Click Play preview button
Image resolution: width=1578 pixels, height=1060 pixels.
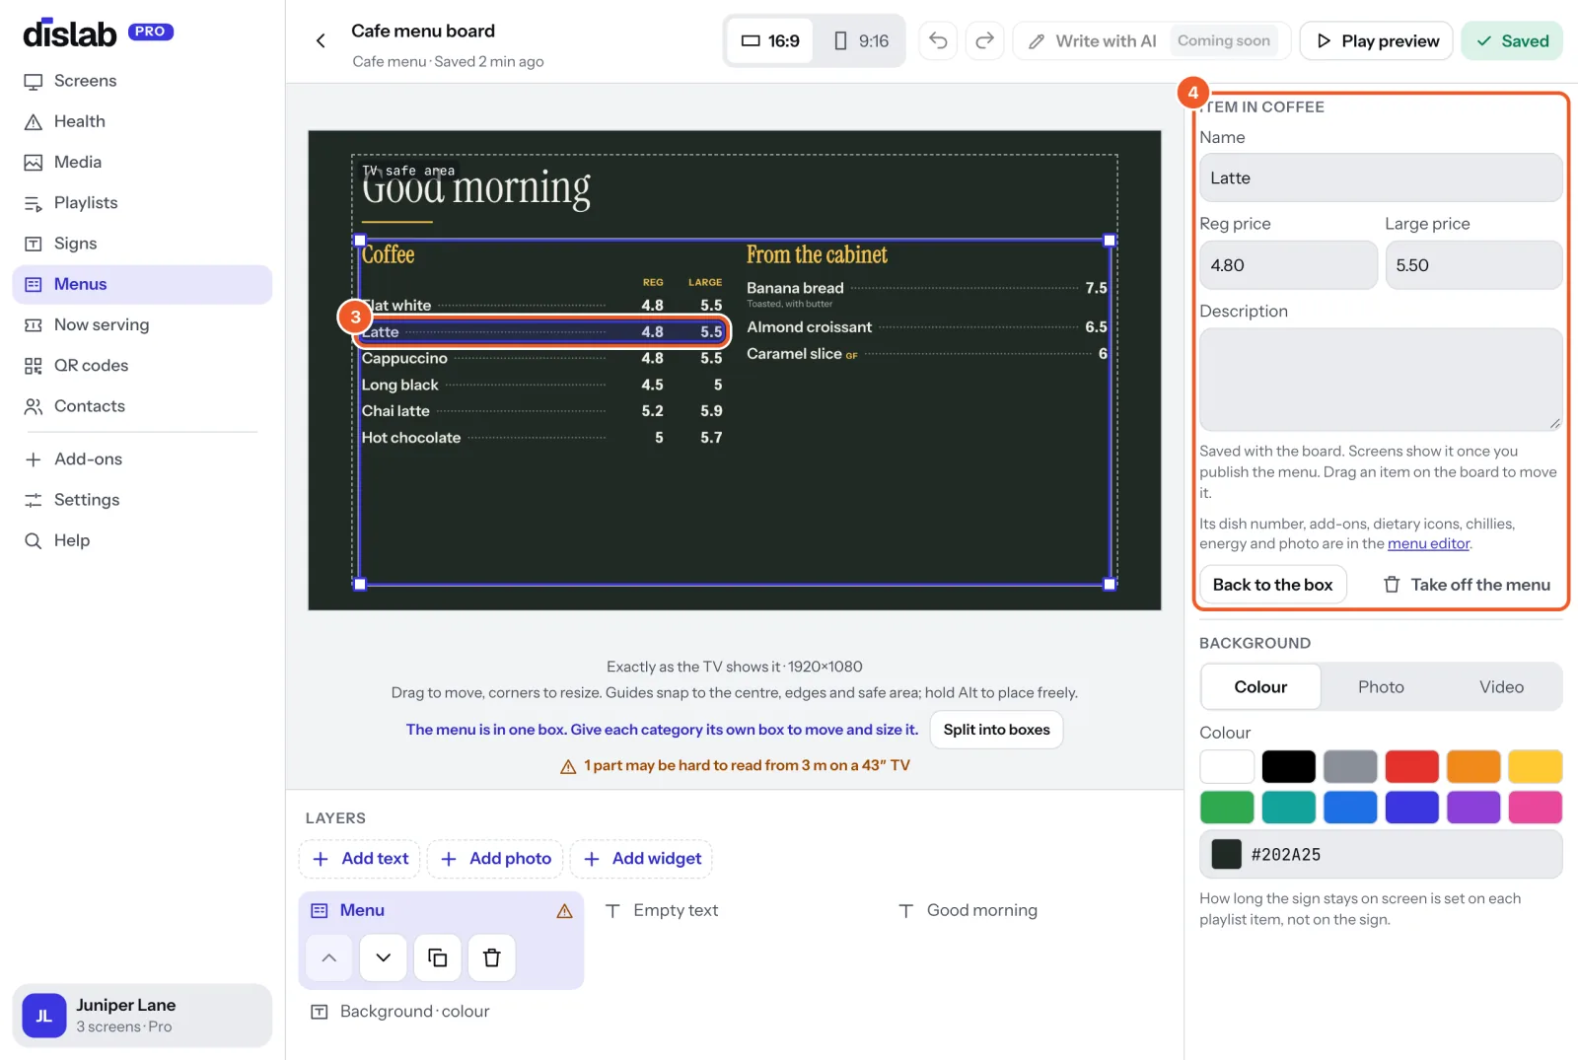click(1377, 40)
